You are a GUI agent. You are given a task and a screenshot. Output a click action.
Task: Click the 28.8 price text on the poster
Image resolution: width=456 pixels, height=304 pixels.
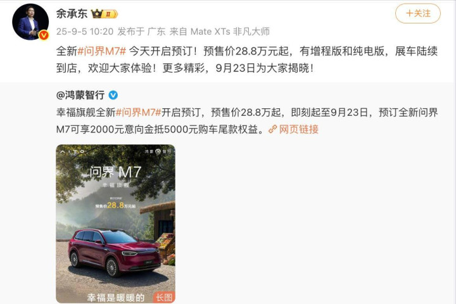115,205
